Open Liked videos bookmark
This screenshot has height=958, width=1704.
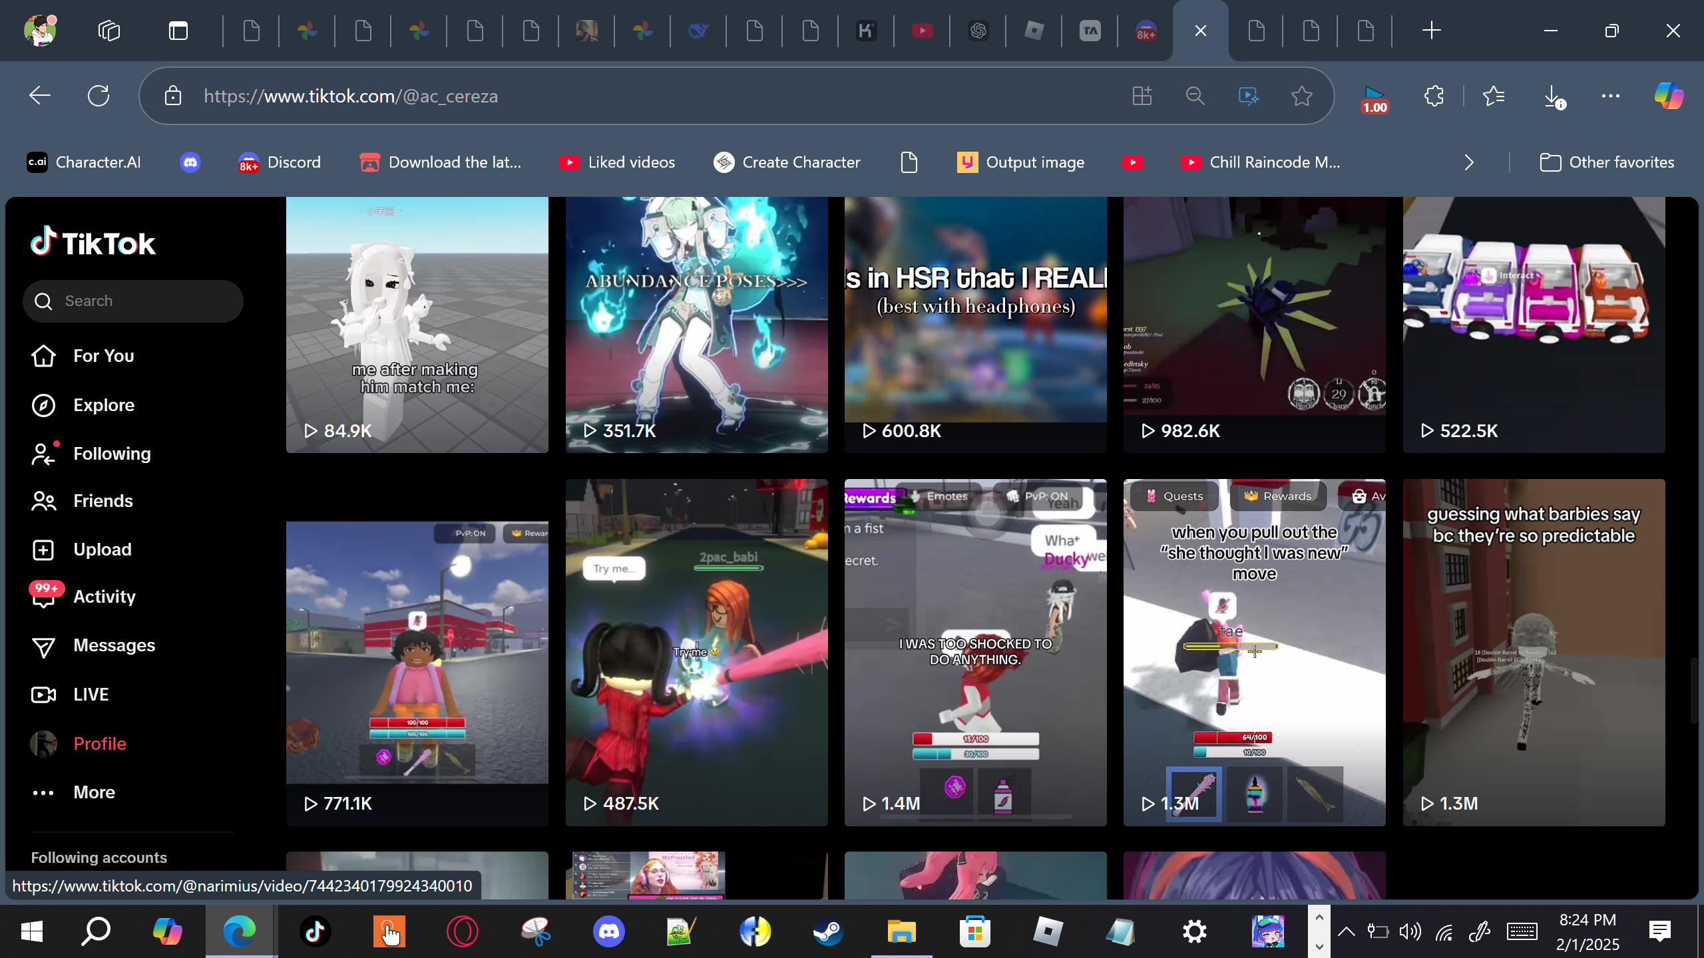click(x=617, y=162)
